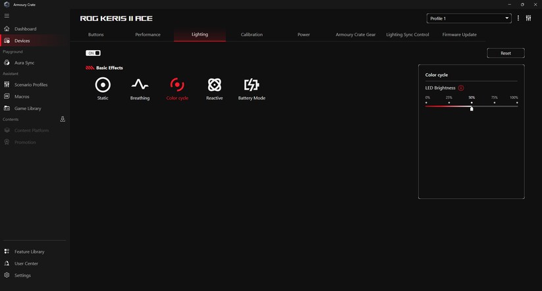The height and width of the screenshot is (291, 542).
Task: Click the Contents download icon
Action: [63, 119]
